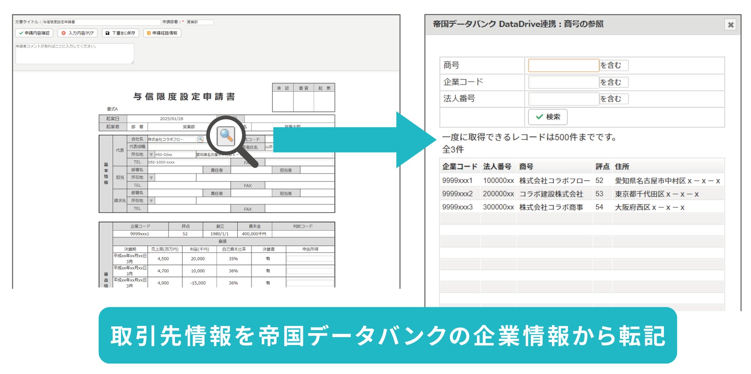
Task: Click the 創立 value 1980/1/1
Action: pos(220,234)
